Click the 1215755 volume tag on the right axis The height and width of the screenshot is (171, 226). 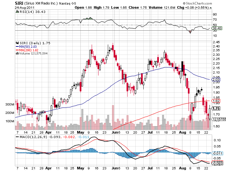pyautogui.click(x=219, y=119)
